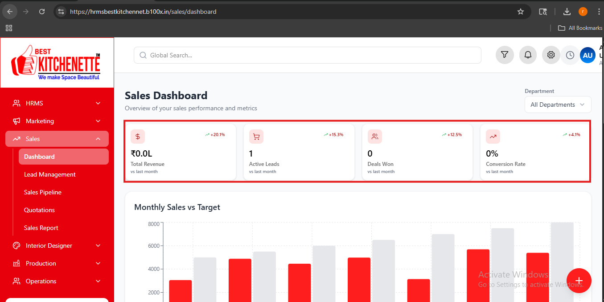Open the browser three-dot menu
This screenshot has height=302, width=604.
coord(599,12)
